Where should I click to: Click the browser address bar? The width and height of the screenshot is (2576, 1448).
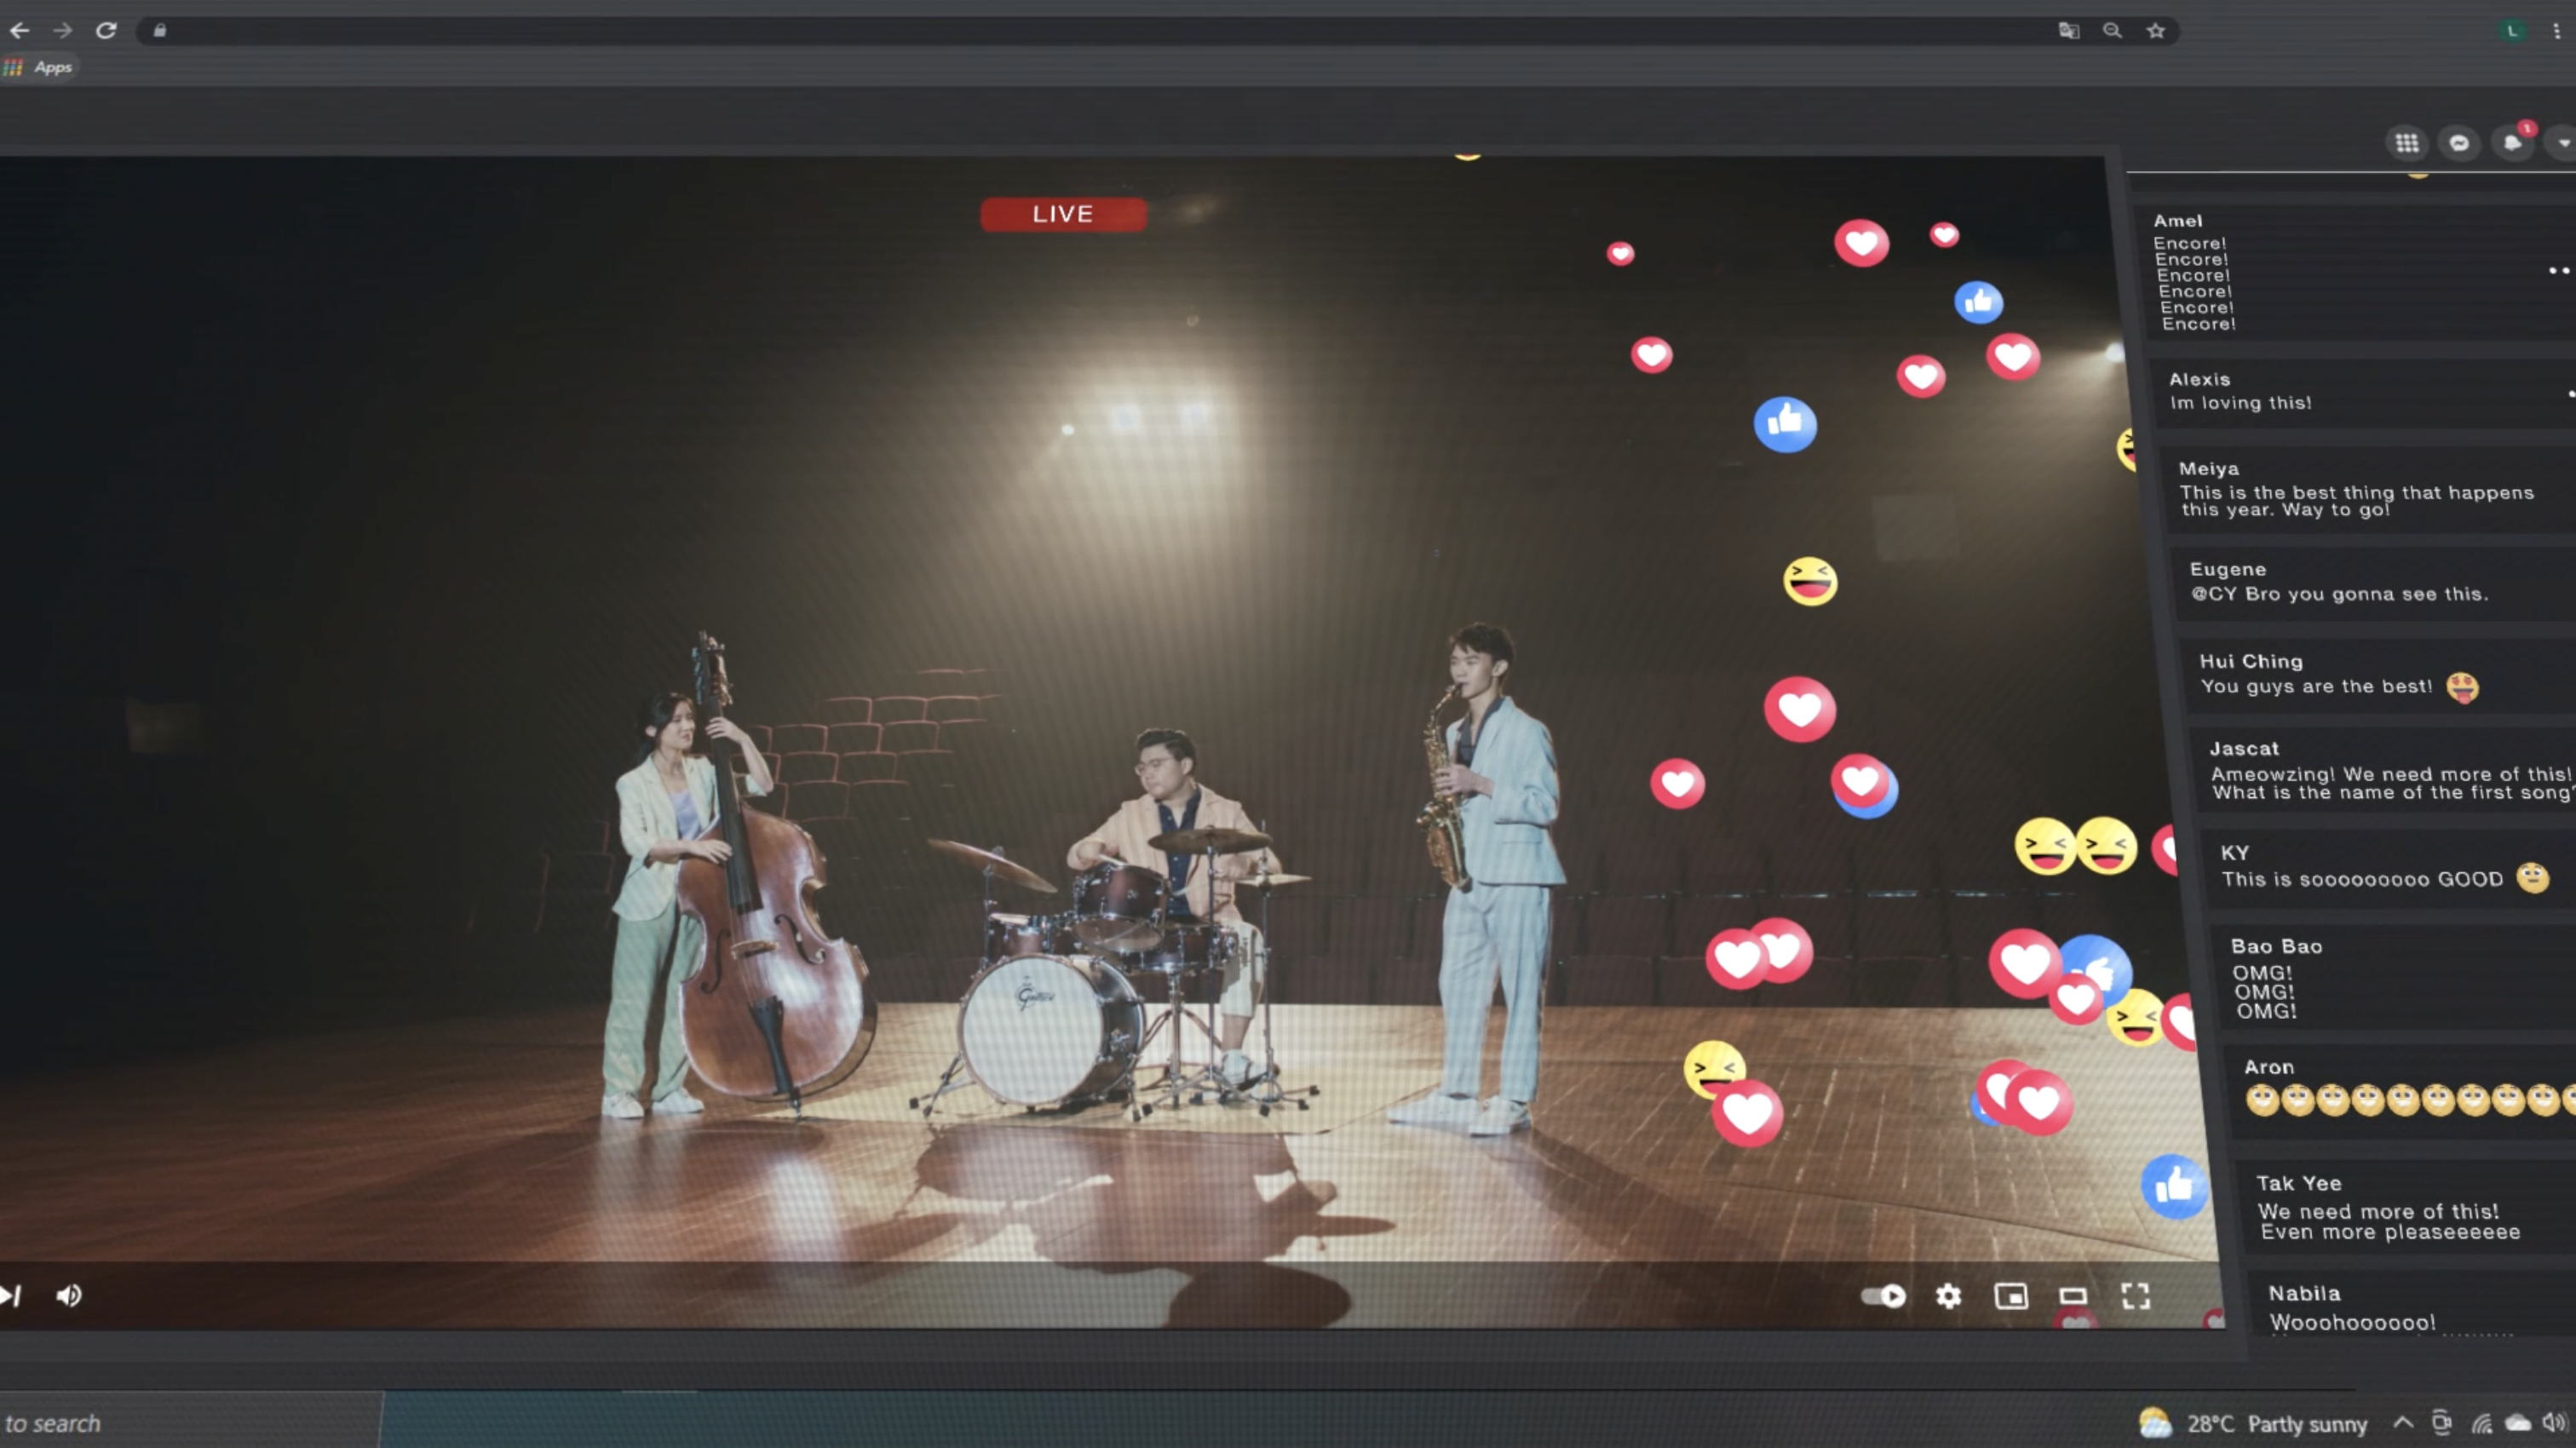click(1100, 31)
